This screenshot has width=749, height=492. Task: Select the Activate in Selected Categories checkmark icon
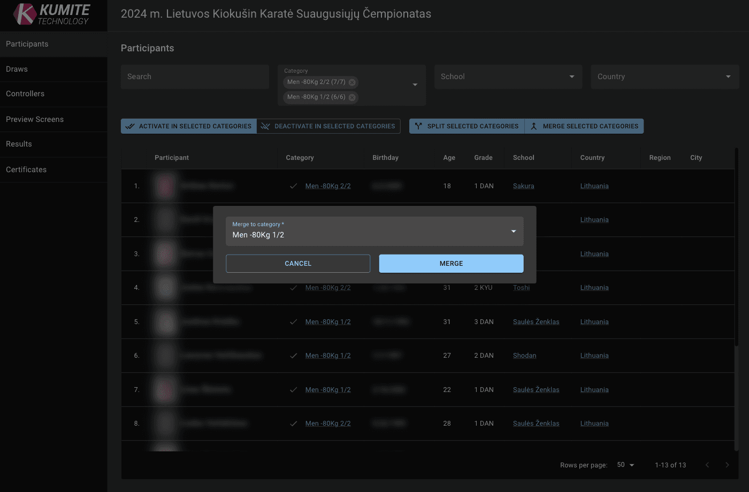coord(130,126)
